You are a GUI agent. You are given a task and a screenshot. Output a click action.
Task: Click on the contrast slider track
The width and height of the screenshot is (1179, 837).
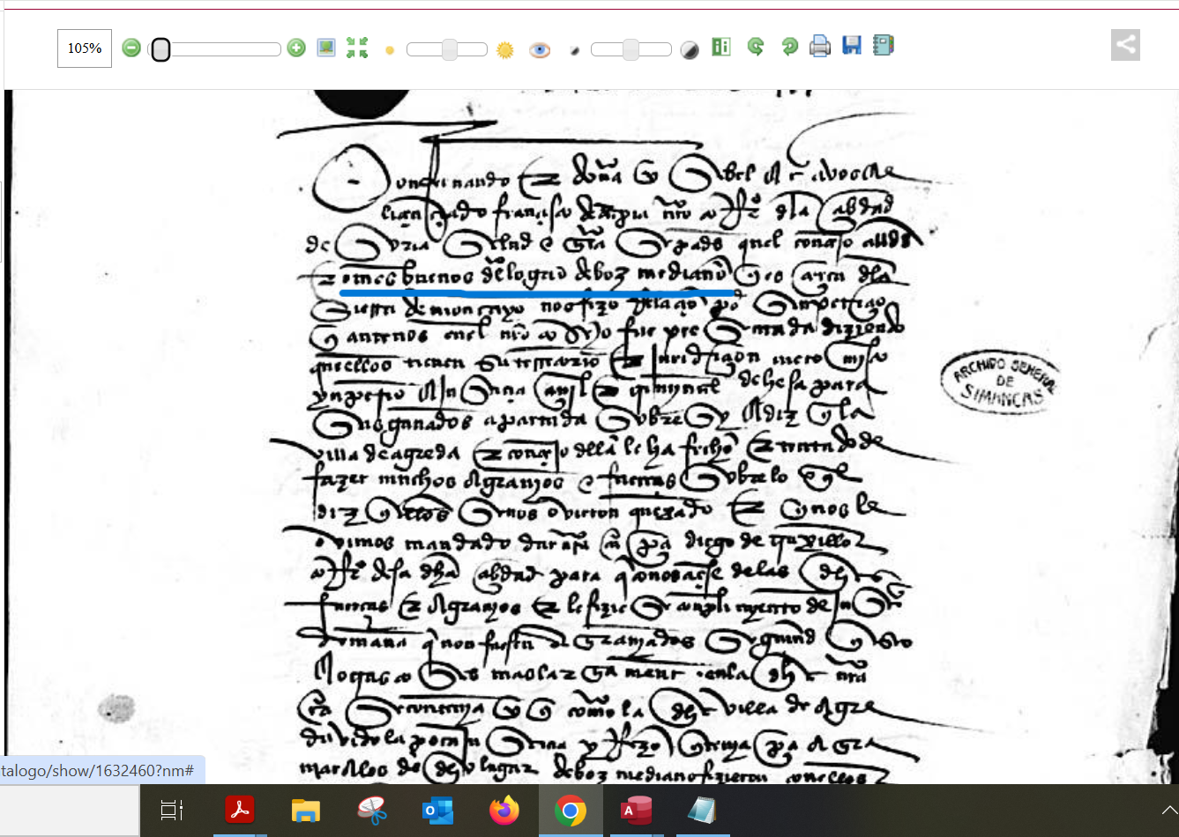coord(631,49)
